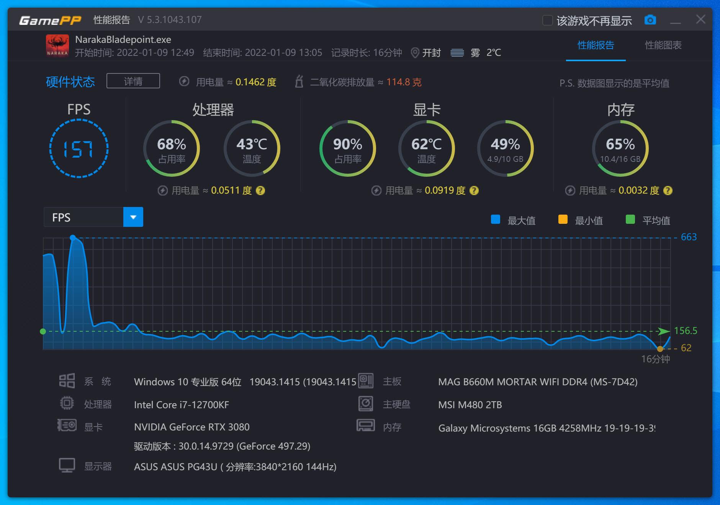Click the GPU 62℃ temperature gauge
720x505 pixels.
click(x=427, y=148)
